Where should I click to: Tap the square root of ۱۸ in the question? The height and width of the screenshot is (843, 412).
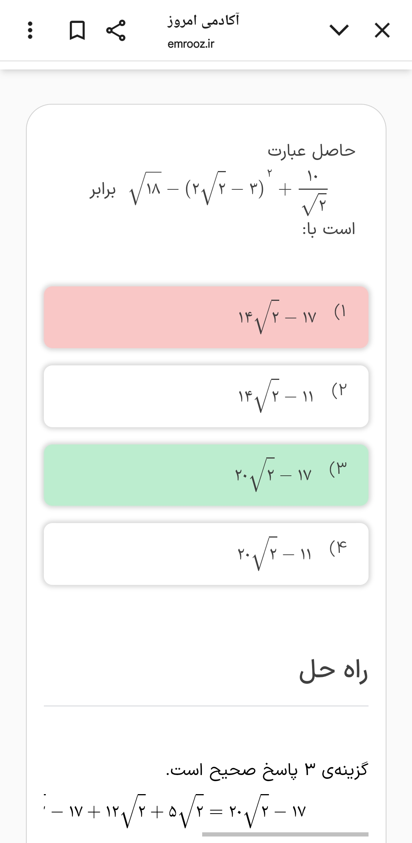pyautogui.click(x=146, y=189)
